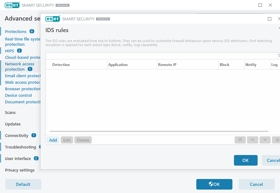Close the Advanced setup window
280x193 pixels.
pyautogui.click(x=270, y=5)
